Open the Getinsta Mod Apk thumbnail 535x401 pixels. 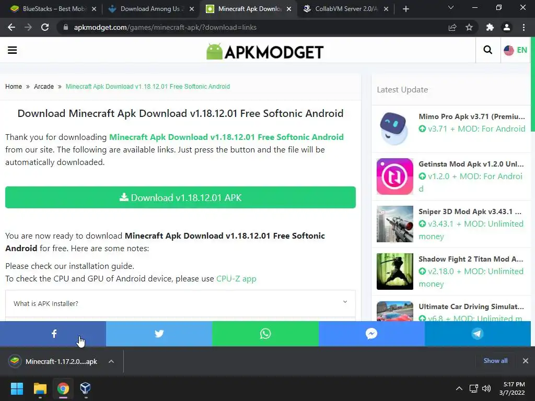(395, 176)
